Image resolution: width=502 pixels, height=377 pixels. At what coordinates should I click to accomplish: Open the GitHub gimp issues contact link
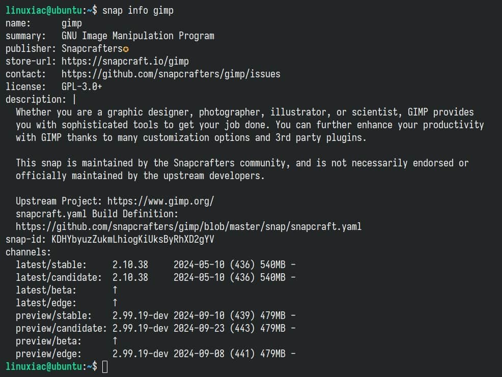(171, 74)
